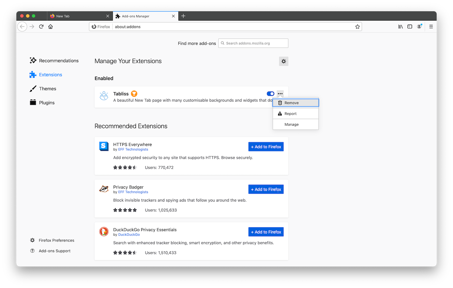Toggle the Tabliss extension off

270,94
